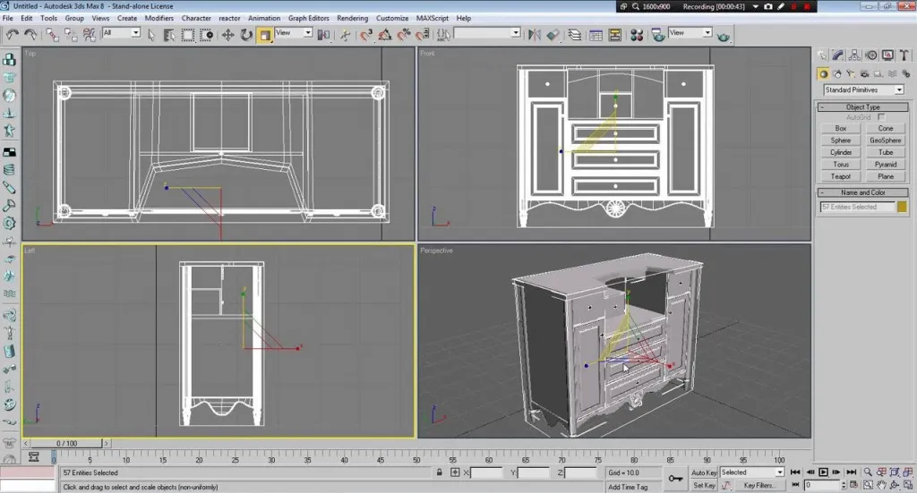Click the Play Animation button
917x493 pixels.
pyautogui.click(x=824, y=472)
